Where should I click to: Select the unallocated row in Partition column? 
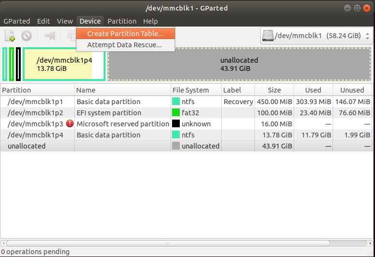click(27, 146)
